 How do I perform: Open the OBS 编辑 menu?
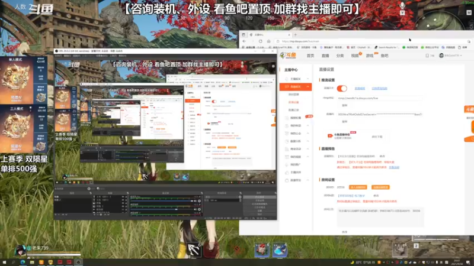point(67,56)
